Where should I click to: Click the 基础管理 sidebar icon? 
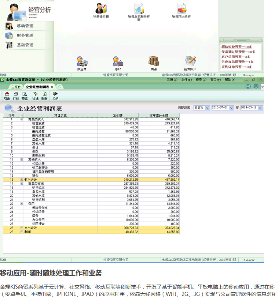click(x=9, y=45)
